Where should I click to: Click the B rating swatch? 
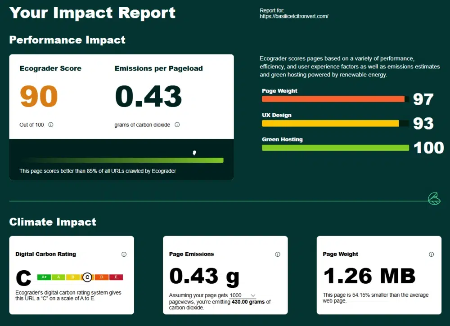tap(73, 277)
